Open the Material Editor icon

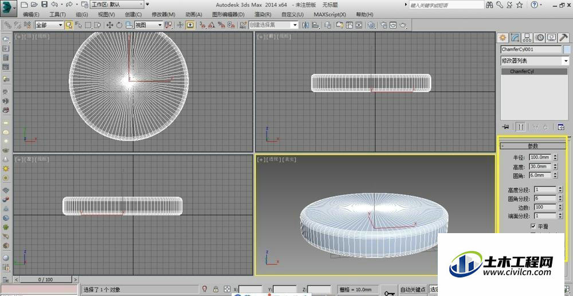tap(371, 25)
